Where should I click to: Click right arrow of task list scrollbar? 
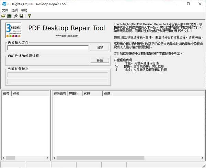pos(47,158)
